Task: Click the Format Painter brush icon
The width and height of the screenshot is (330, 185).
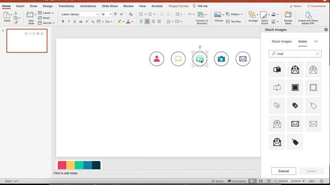Action: click(16, 23)
